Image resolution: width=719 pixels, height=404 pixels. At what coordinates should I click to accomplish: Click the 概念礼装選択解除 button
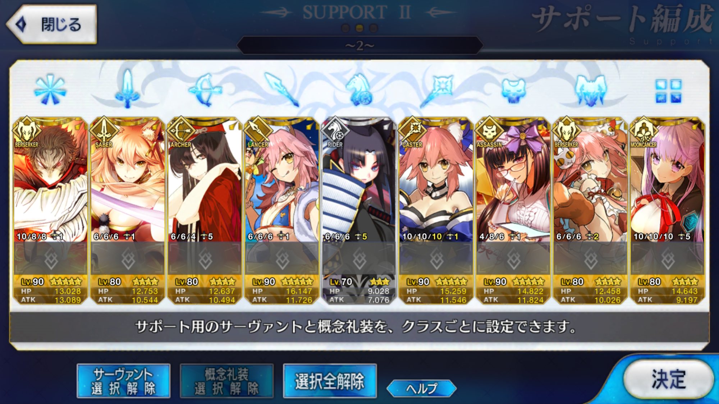[x=226, y=381]
